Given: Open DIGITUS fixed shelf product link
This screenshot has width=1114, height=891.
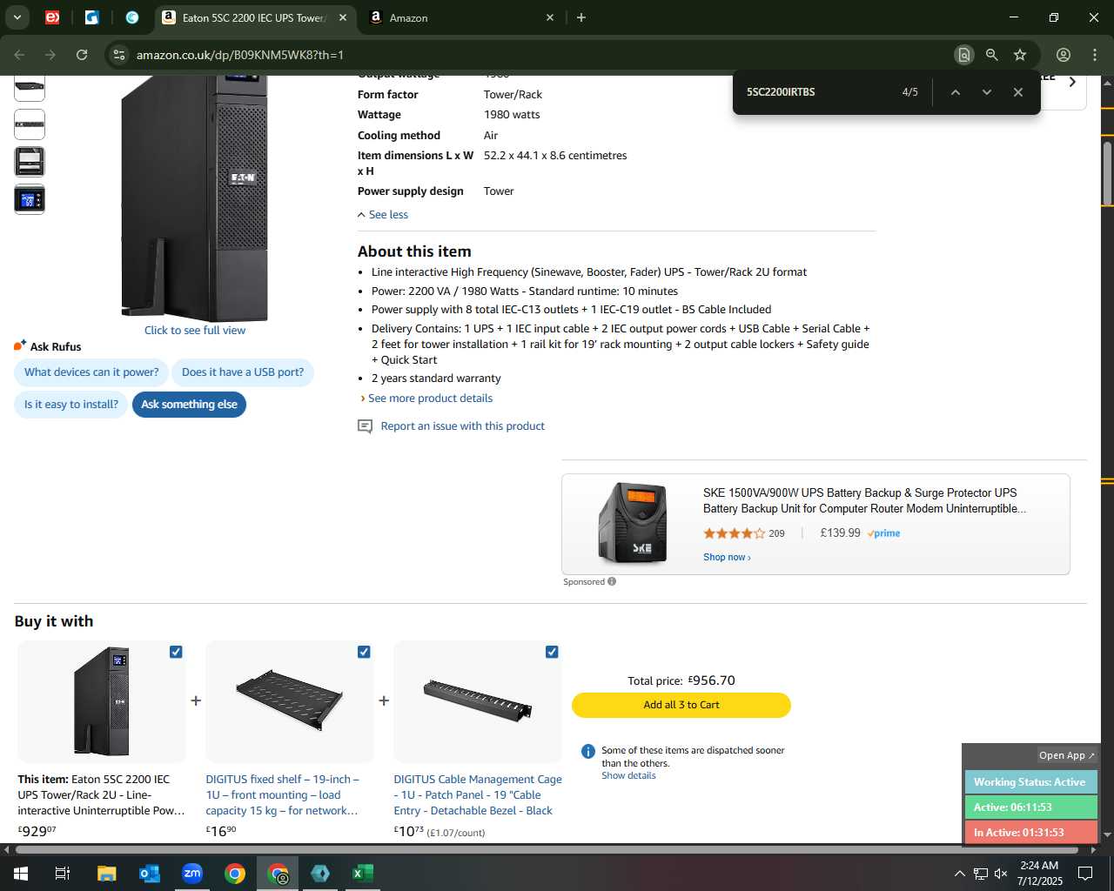Looking at the screenshot, I should (282, 795).
